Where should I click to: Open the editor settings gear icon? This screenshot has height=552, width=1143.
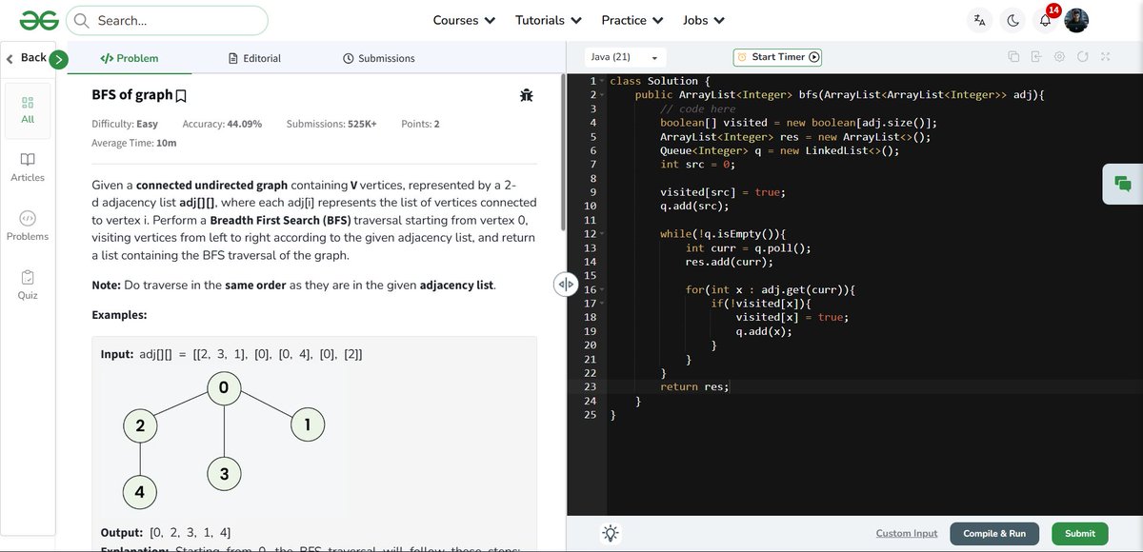pos(1059,57)
